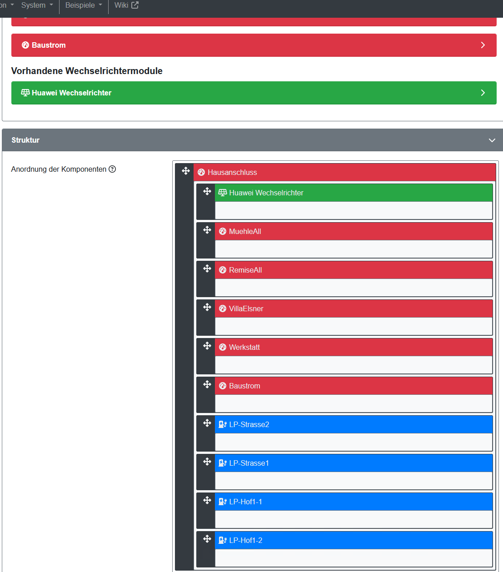Click move handle for MuehleAll
Image resolution: width=503 pixels, height=572 pixels.
pos(207,230)
